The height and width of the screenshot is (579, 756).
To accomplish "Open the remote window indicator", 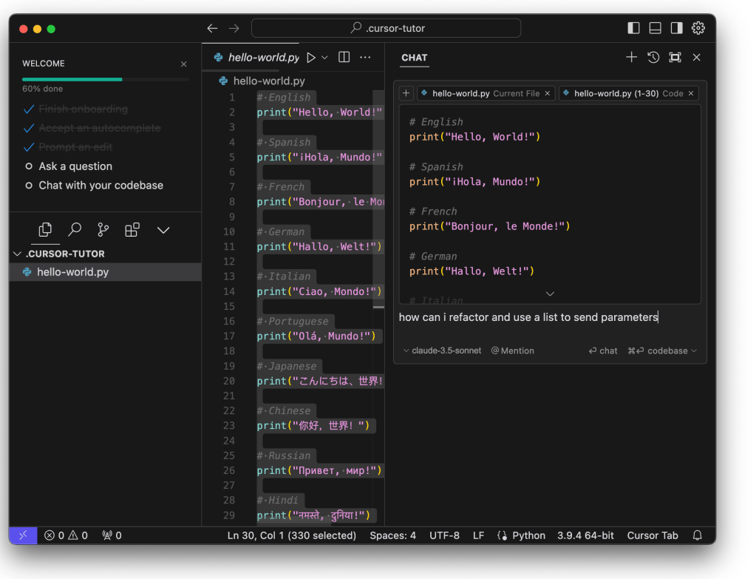I will tap(23, 535).
